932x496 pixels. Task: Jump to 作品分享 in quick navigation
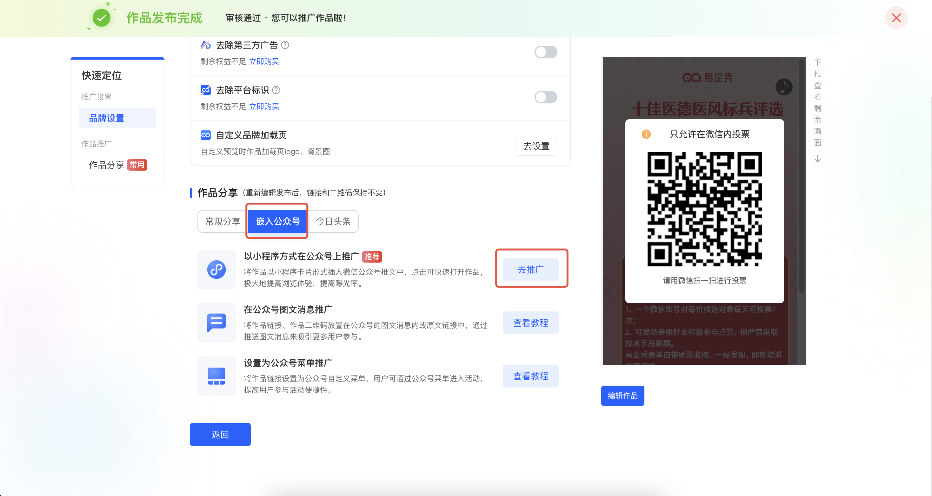pos(106,165)
